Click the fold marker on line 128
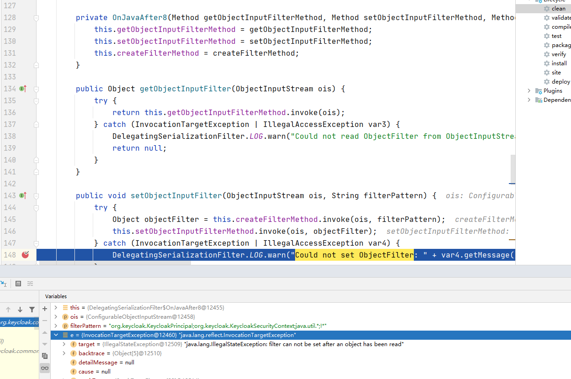571x379 pixels. coord(36,18)
